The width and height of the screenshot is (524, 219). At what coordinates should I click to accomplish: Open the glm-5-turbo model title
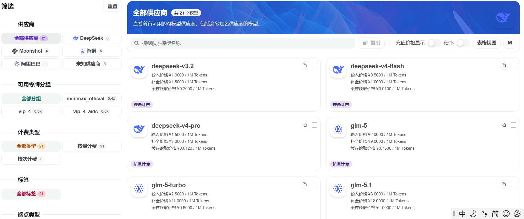point(168,185)
